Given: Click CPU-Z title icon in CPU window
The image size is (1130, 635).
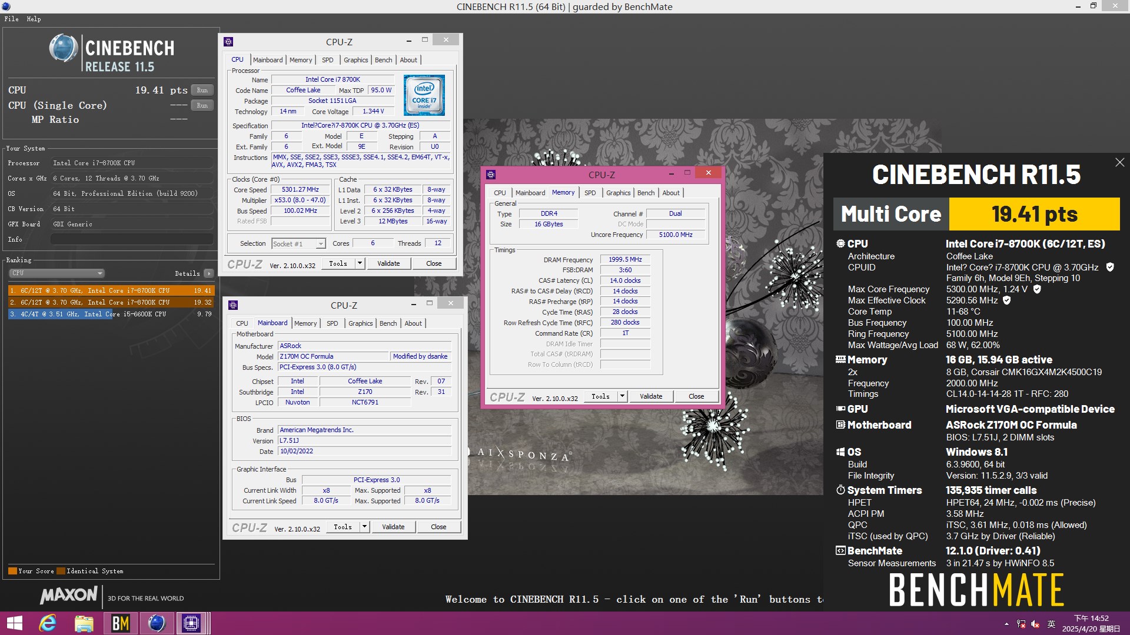Looking at the screenshot, I should click(228, 42).
